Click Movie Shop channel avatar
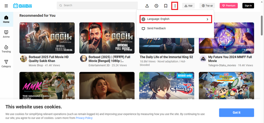 coord(23,59)
